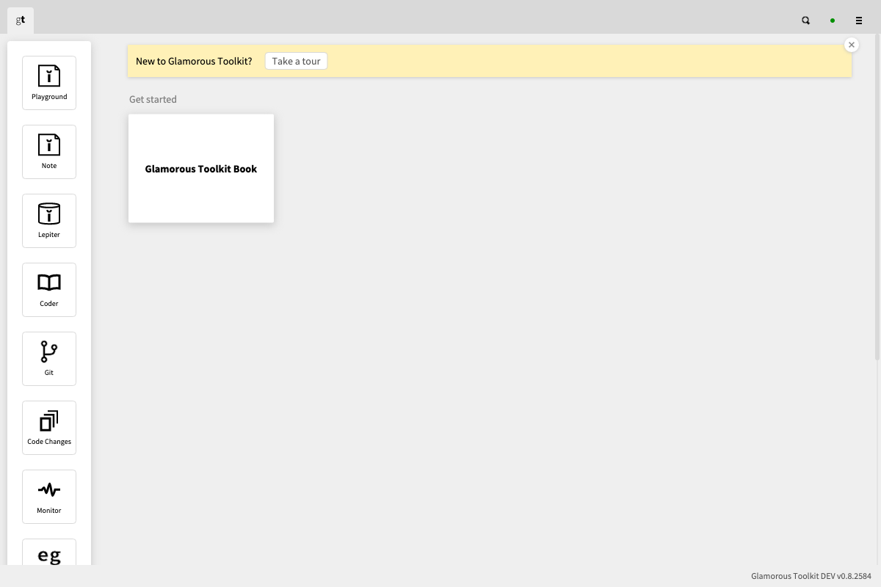The height and width of the screenshot is (587, 881).
Task: Dismiss the New to Glamorous Toolkit banner
Action: 852,45
